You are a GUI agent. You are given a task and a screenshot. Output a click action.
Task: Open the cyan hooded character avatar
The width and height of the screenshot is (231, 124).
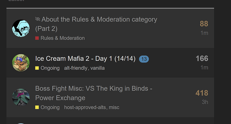point(21,28)
